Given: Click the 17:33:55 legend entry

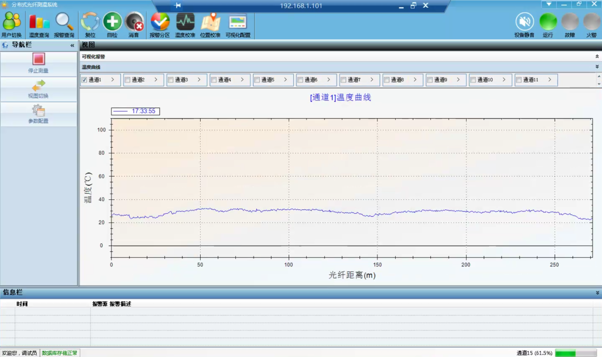Looking at the screenshot, I should pos(135,111).
